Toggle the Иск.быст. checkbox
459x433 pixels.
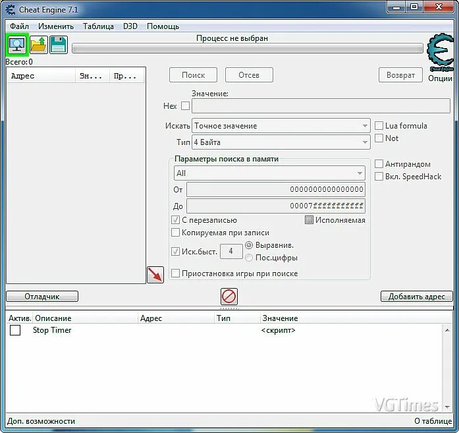175,251
